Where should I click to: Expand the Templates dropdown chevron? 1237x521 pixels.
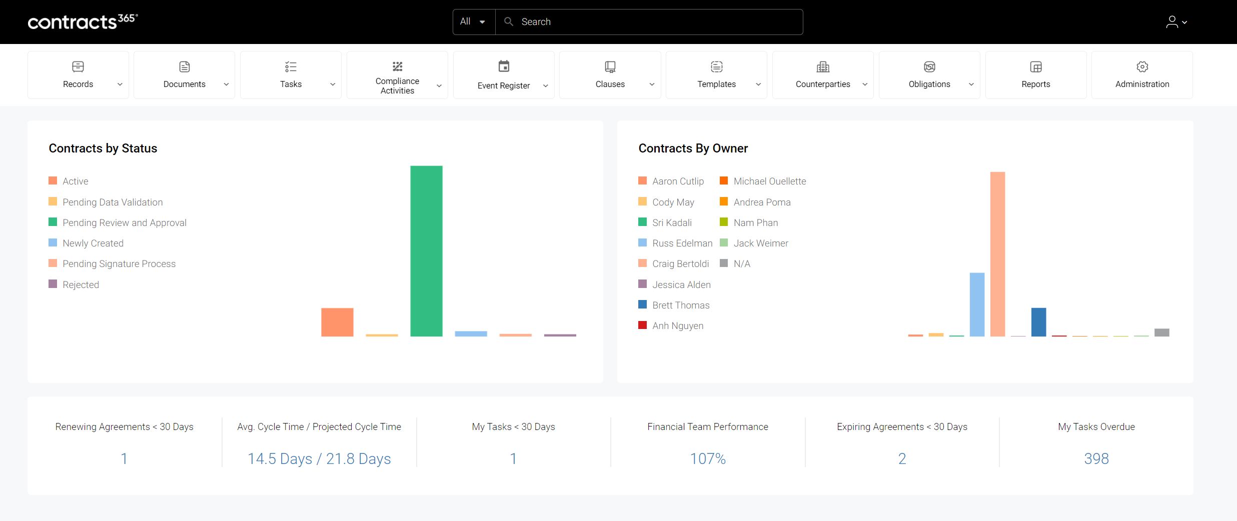pos(758,84)
